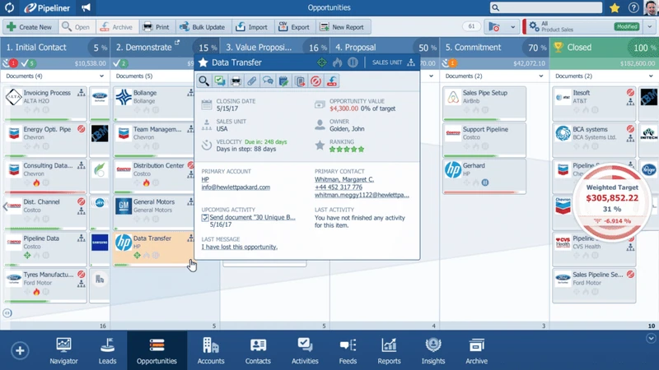Image resolution: width=659 pixels, height=370 pixels.
Task: Click the magnifier icon in Data Transfer popup
Action: pyautogui.click(x=203, y=81)
